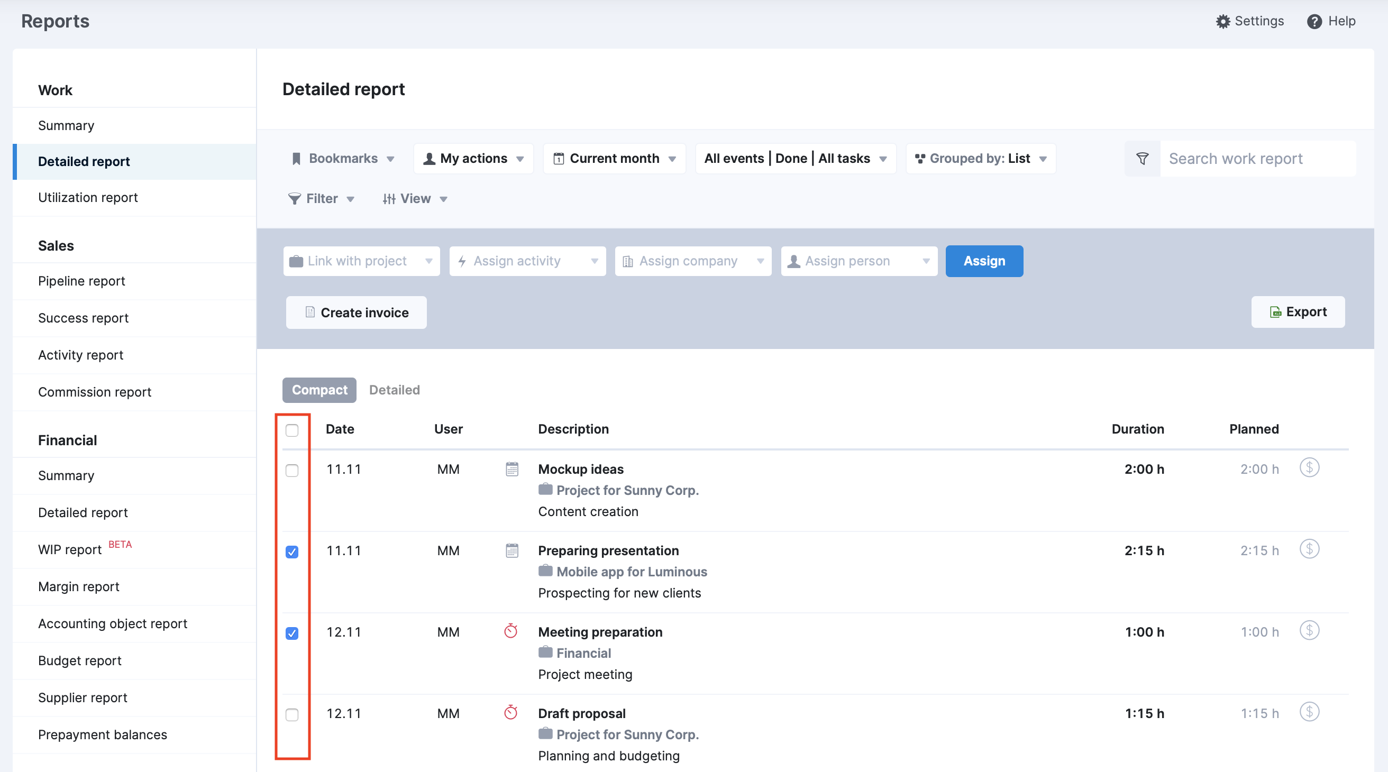Open Assign person dropdown
This screenshot has width=1388, height=772.
pos(860,261)
